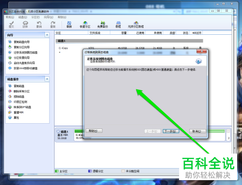Click the 撤销 (Undo) toolbar icon
The width and height of the screenshot is (242, 185).
39,25
